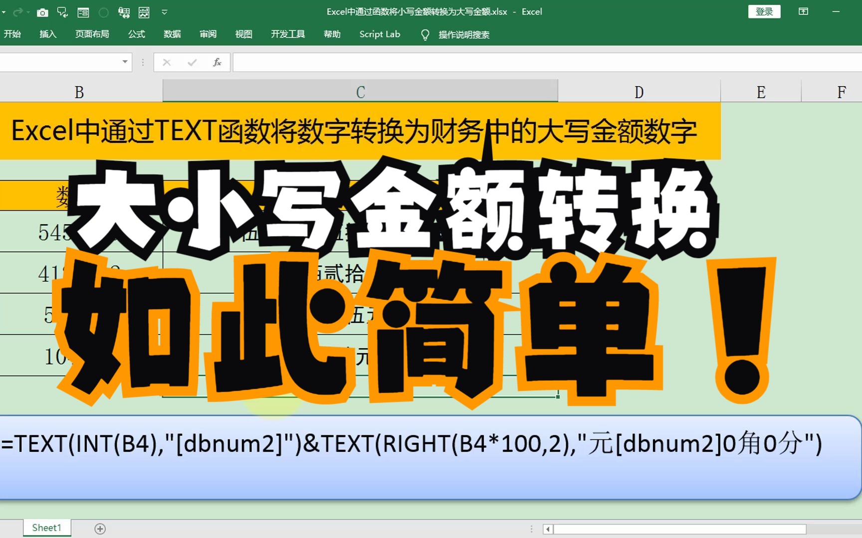Click the title cell 'Excel中通过TEXT函数将数字转换…'
This screenshot has height=538, width=862.
click(x=360, y=132)
